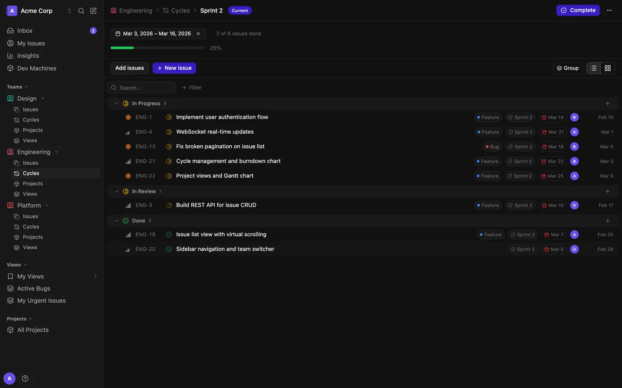
Task: Click the status icon of ENG-3
Action: [169, 205]
